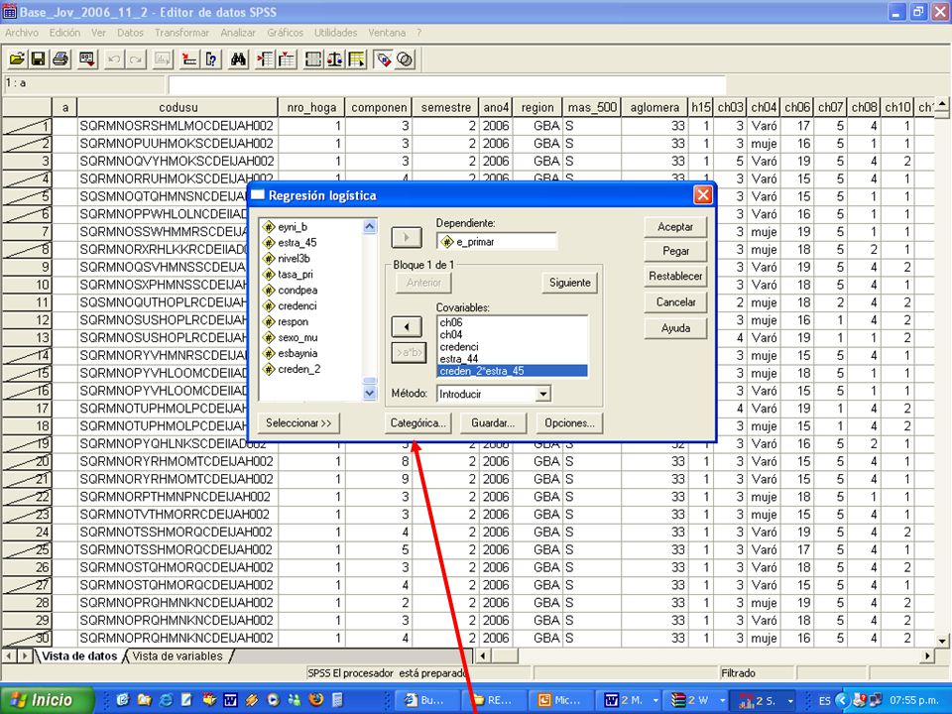Click the Print toolbar icon
Image resolution: width=952 pixels, height=714 pixels.
coord(60,59)
